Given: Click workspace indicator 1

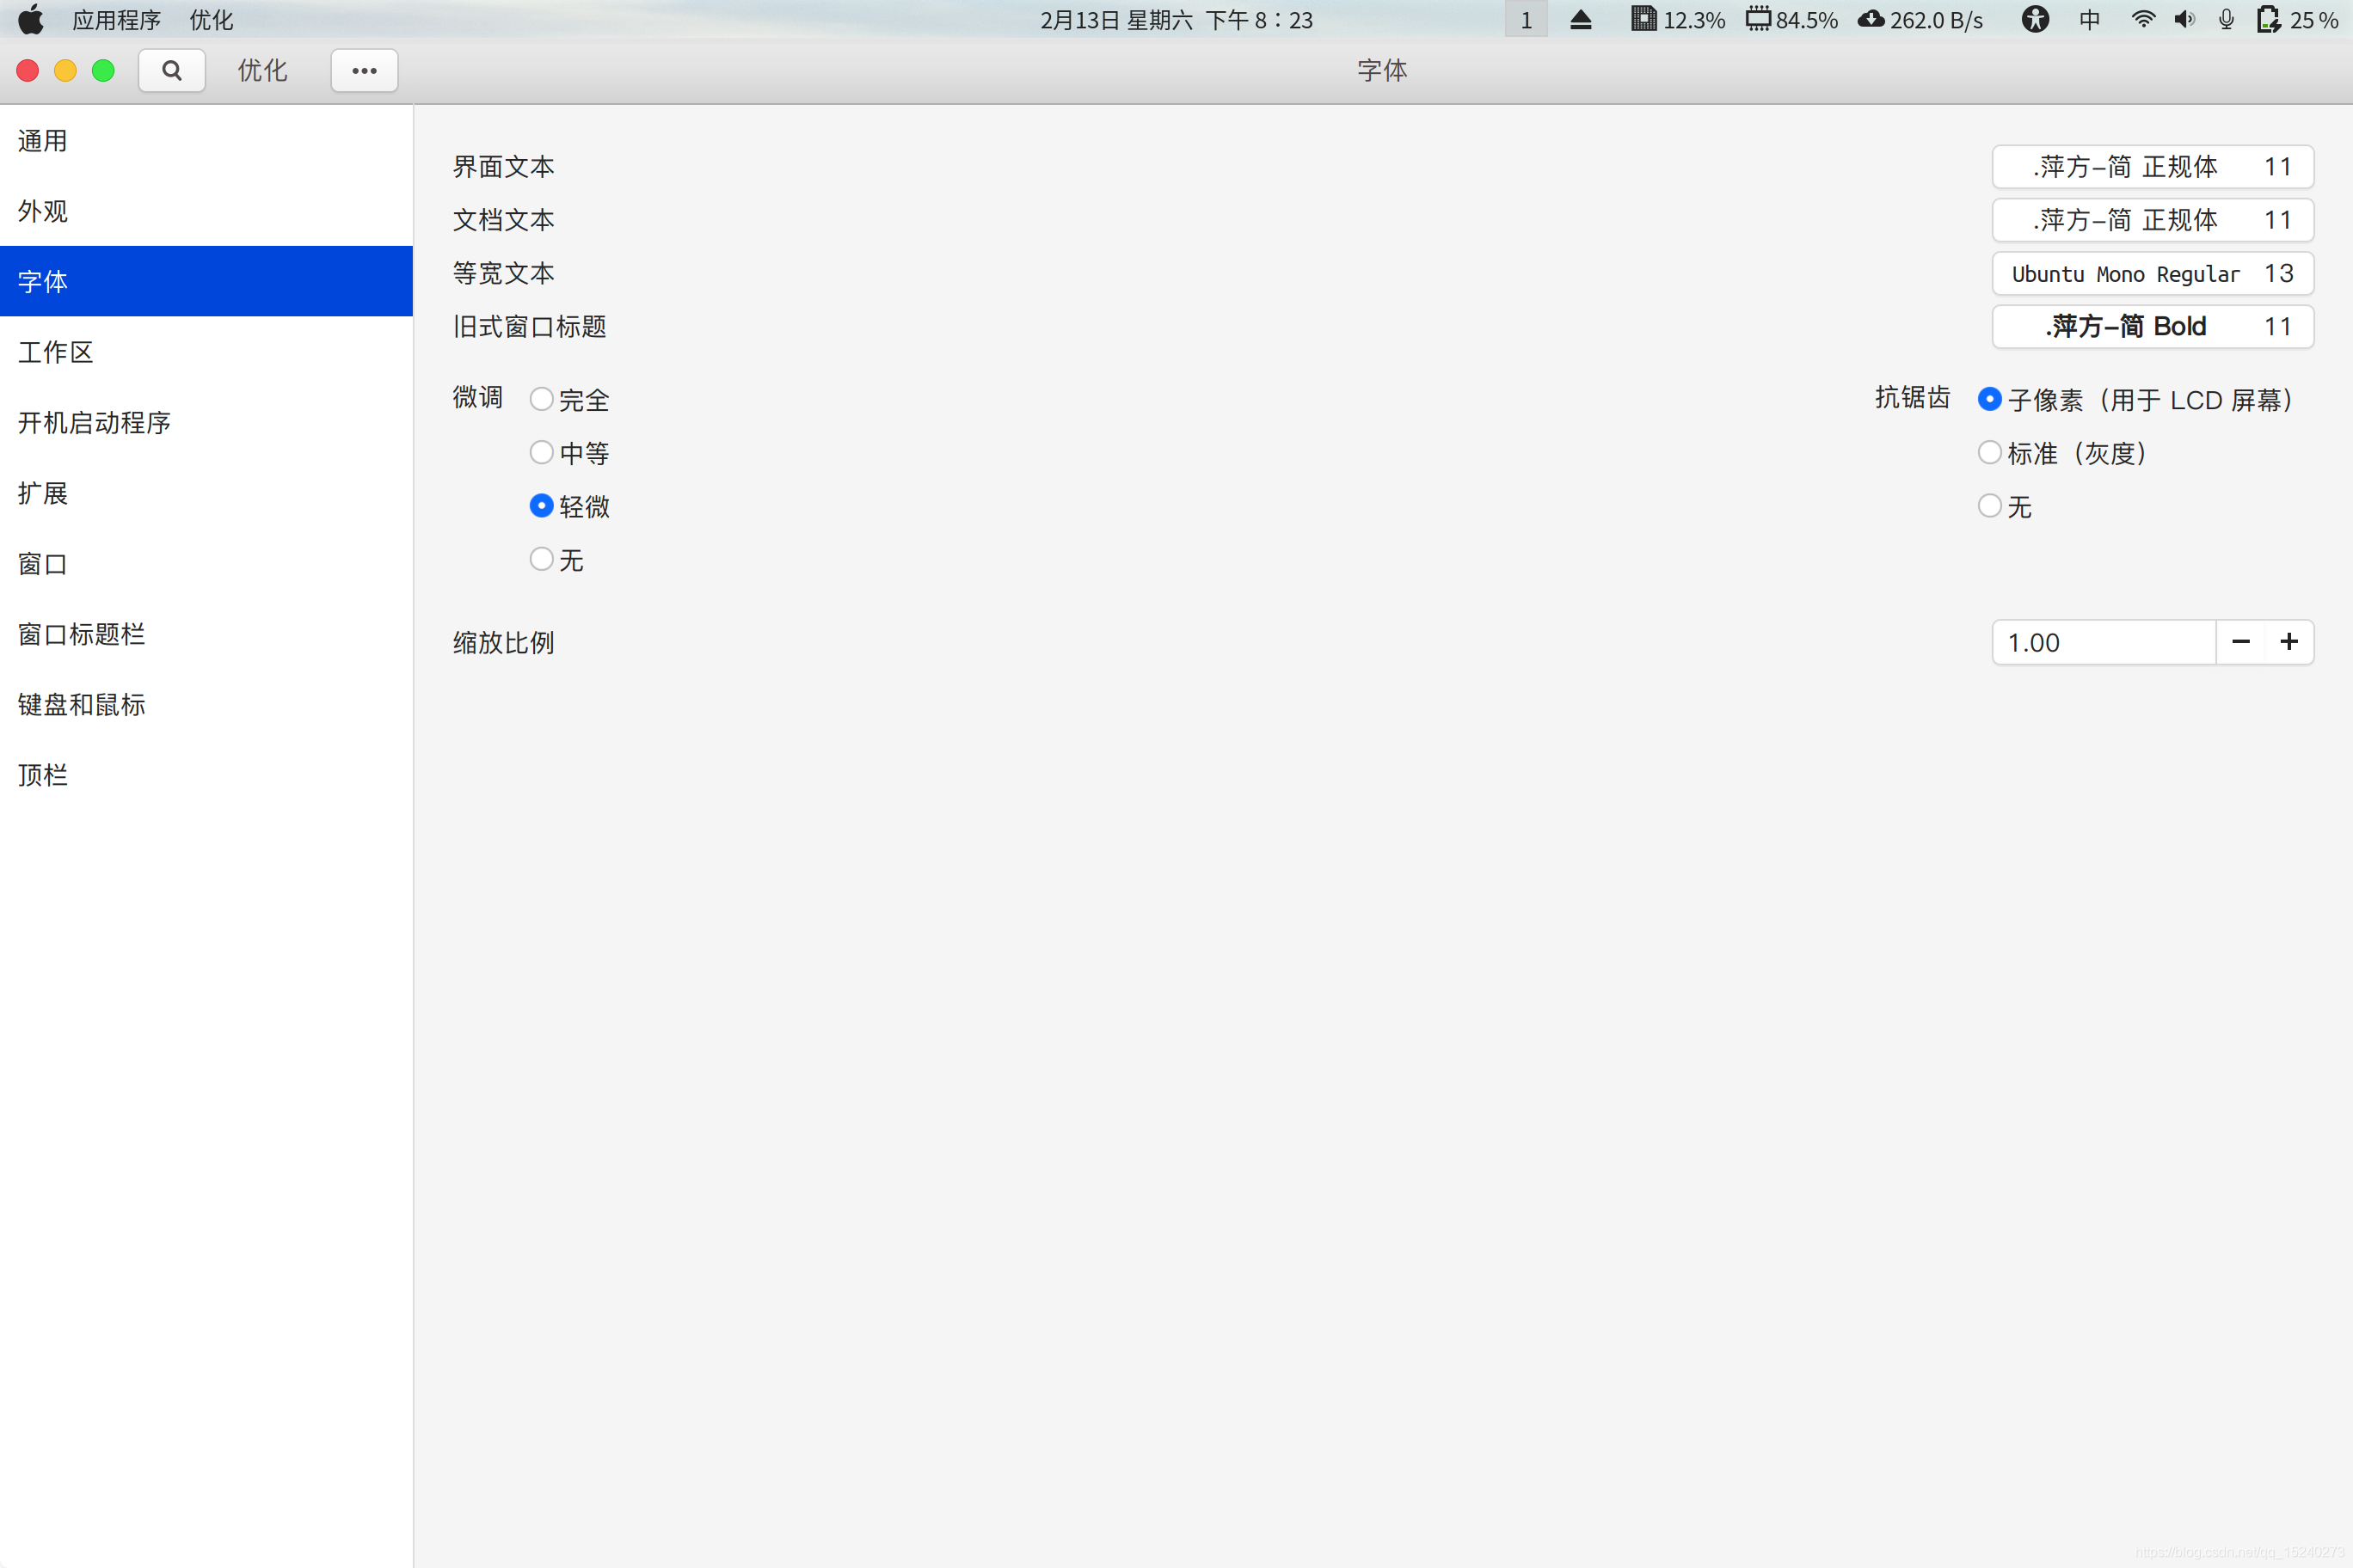Looking at the screenshot, I should pos(1526,20).
